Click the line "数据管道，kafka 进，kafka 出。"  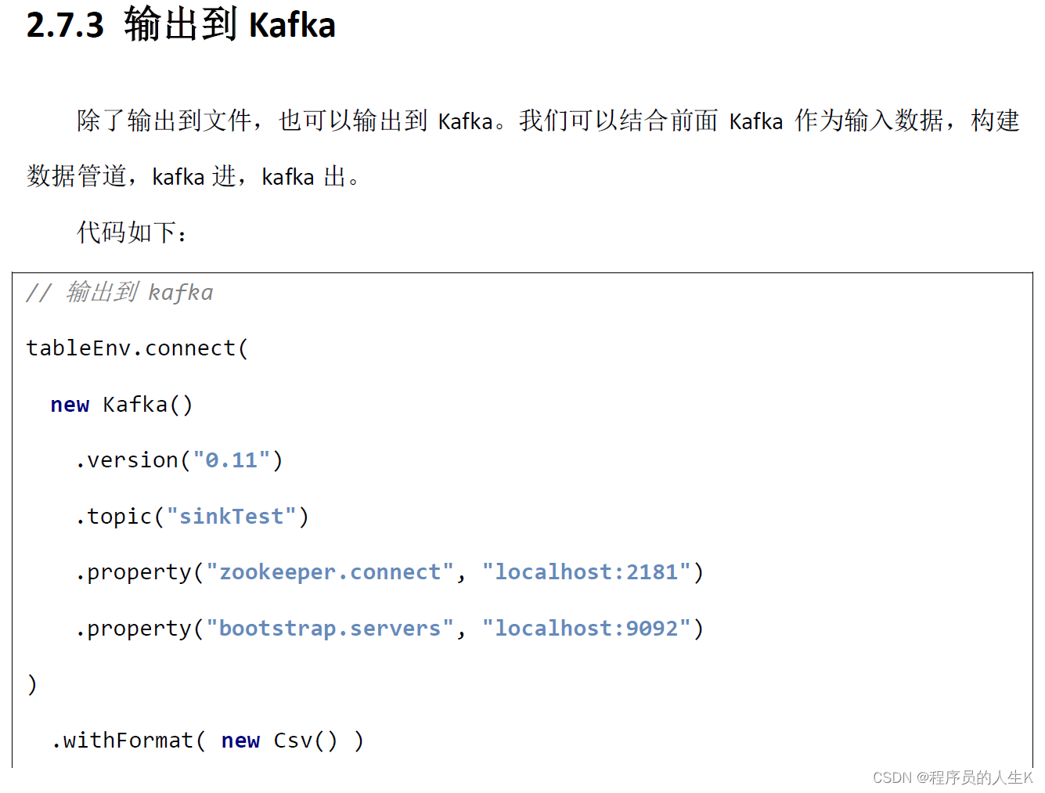[193, 177]
